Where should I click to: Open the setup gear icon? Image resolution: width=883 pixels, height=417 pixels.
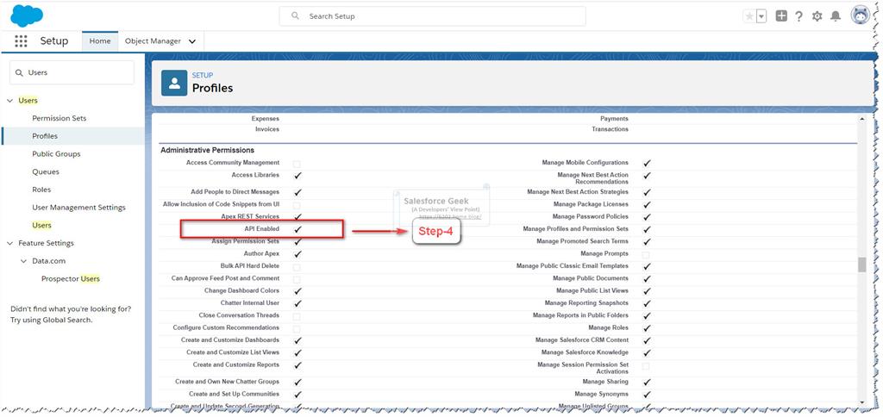pos(817,16)
